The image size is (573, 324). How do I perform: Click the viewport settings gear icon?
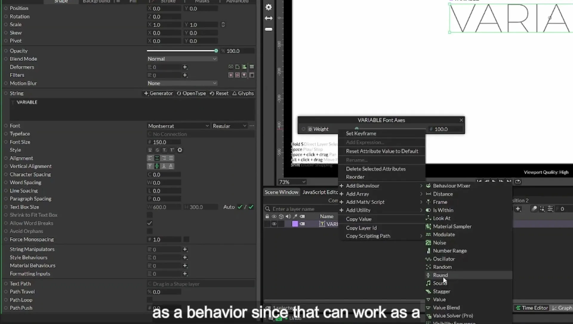click(x=269, y=7)
